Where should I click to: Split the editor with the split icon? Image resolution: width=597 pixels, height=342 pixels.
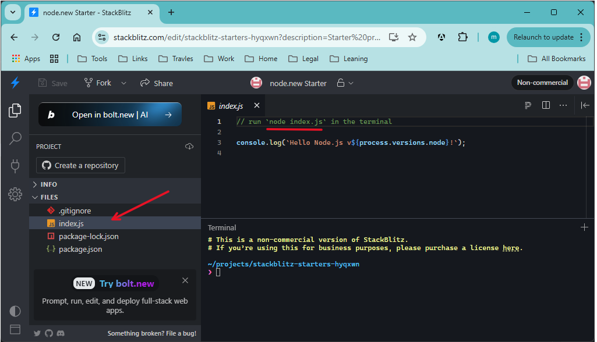(x=546, y=105)
